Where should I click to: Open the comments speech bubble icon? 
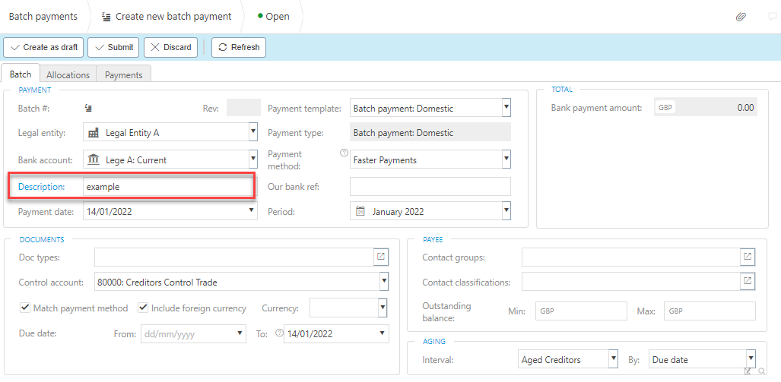coord(773,17)
